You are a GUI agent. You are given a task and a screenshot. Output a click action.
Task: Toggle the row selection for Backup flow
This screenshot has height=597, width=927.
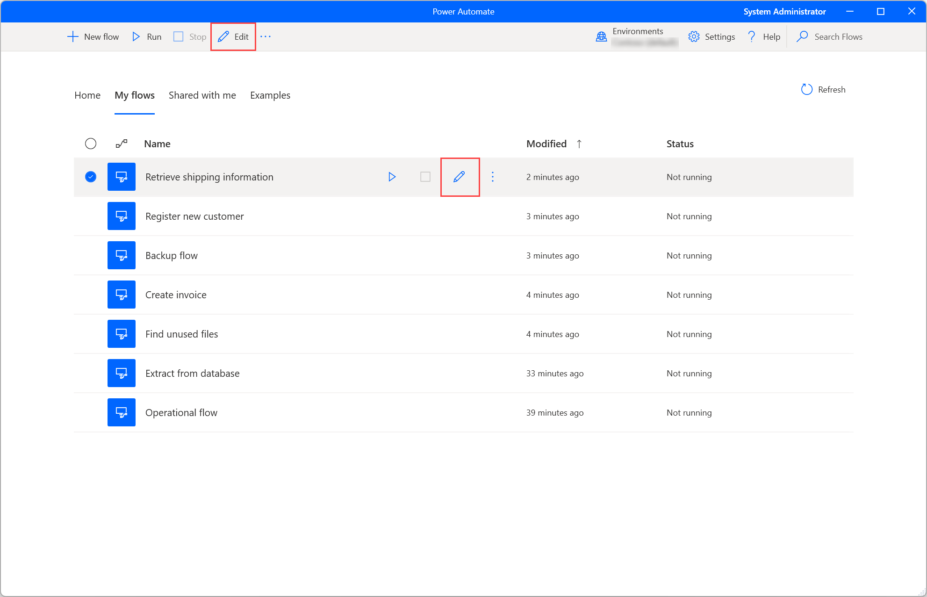[91, 255]
